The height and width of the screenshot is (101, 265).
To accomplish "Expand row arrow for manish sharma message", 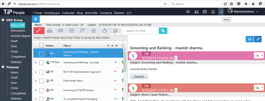I will click(x=36, y=54).
